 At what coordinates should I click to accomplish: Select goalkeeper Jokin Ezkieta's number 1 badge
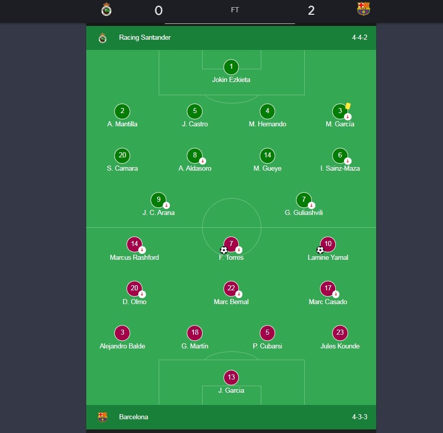[231, 67]
